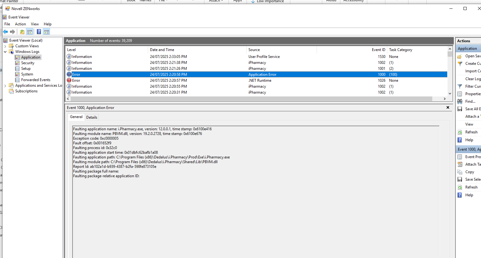Click the Attach Task to Event icon

pyautogui.click(x=460, y=164)
